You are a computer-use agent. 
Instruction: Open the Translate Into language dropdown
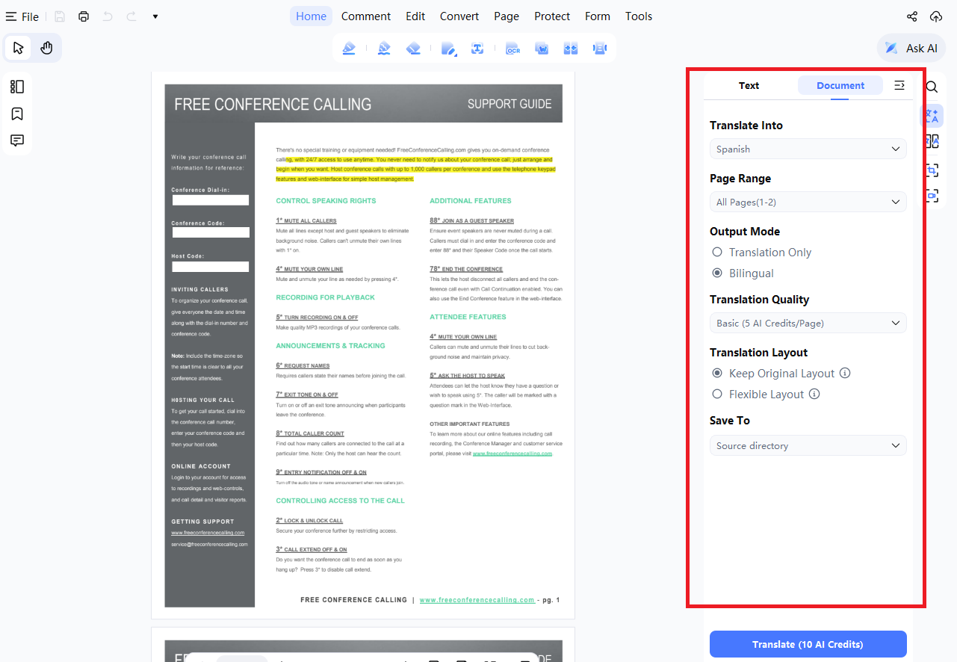point(808,149)
